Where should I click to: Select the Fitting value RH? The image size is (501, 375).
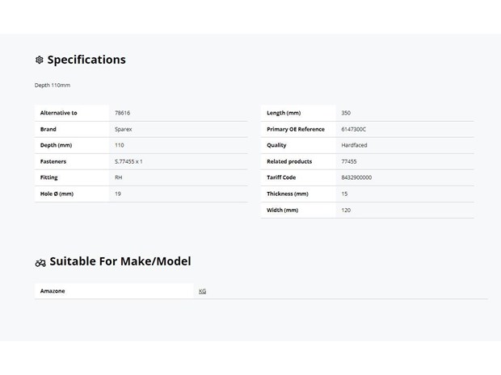tap(118, 177)
